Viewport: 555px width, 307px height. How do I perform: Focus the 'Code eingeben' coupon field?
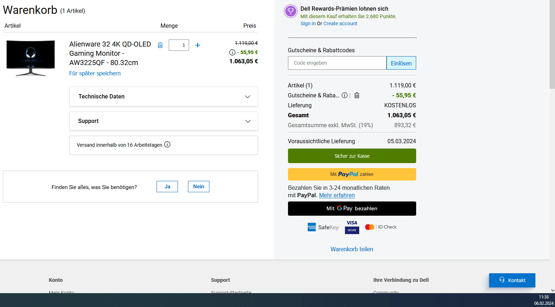(x=337, y=63)
